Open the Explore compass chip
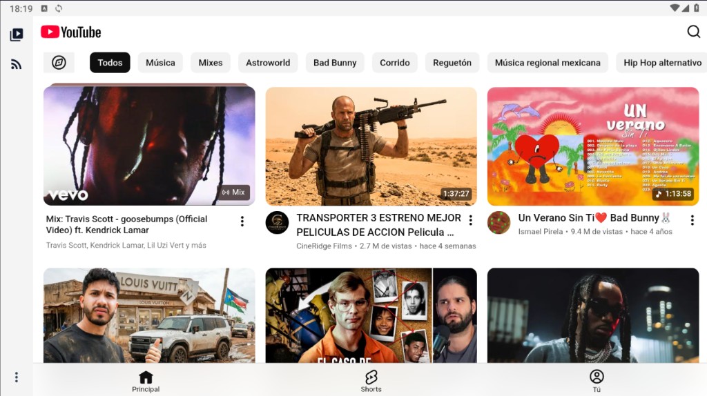The height and width of the screenshot is (396, 707). [x=59, y=63]
